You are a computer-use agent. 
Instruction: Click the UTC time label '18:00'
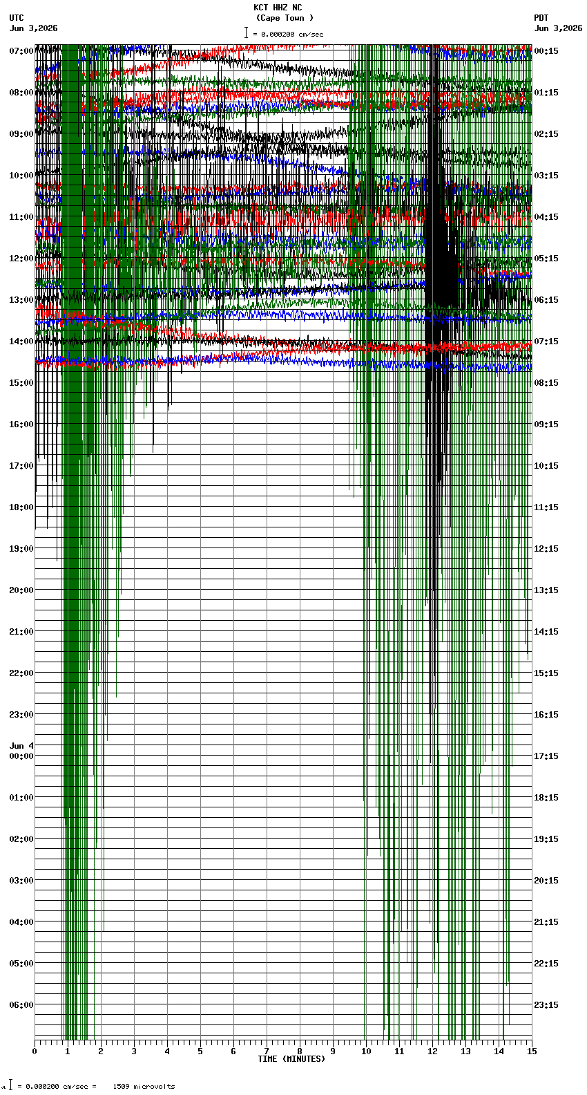(21, 507)
